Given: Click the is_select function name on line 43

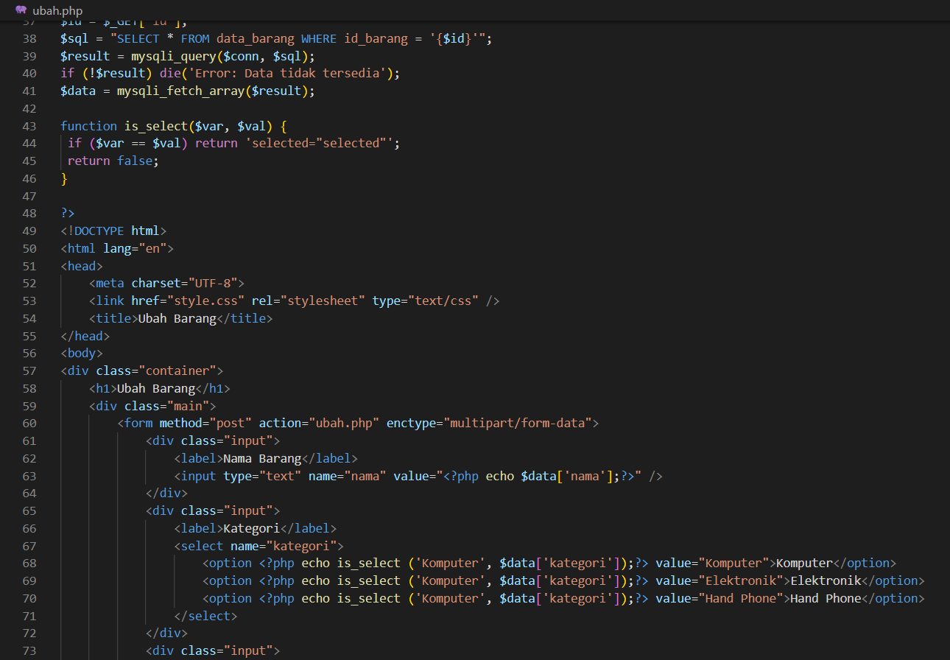Looking at the screenshot, I should tap(155, 125).
